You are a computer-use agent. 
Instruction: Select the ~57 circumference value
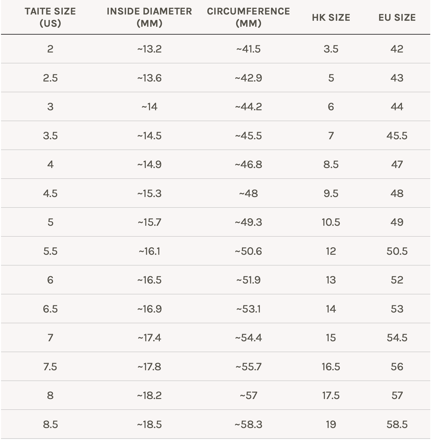(x=248, y=395)
